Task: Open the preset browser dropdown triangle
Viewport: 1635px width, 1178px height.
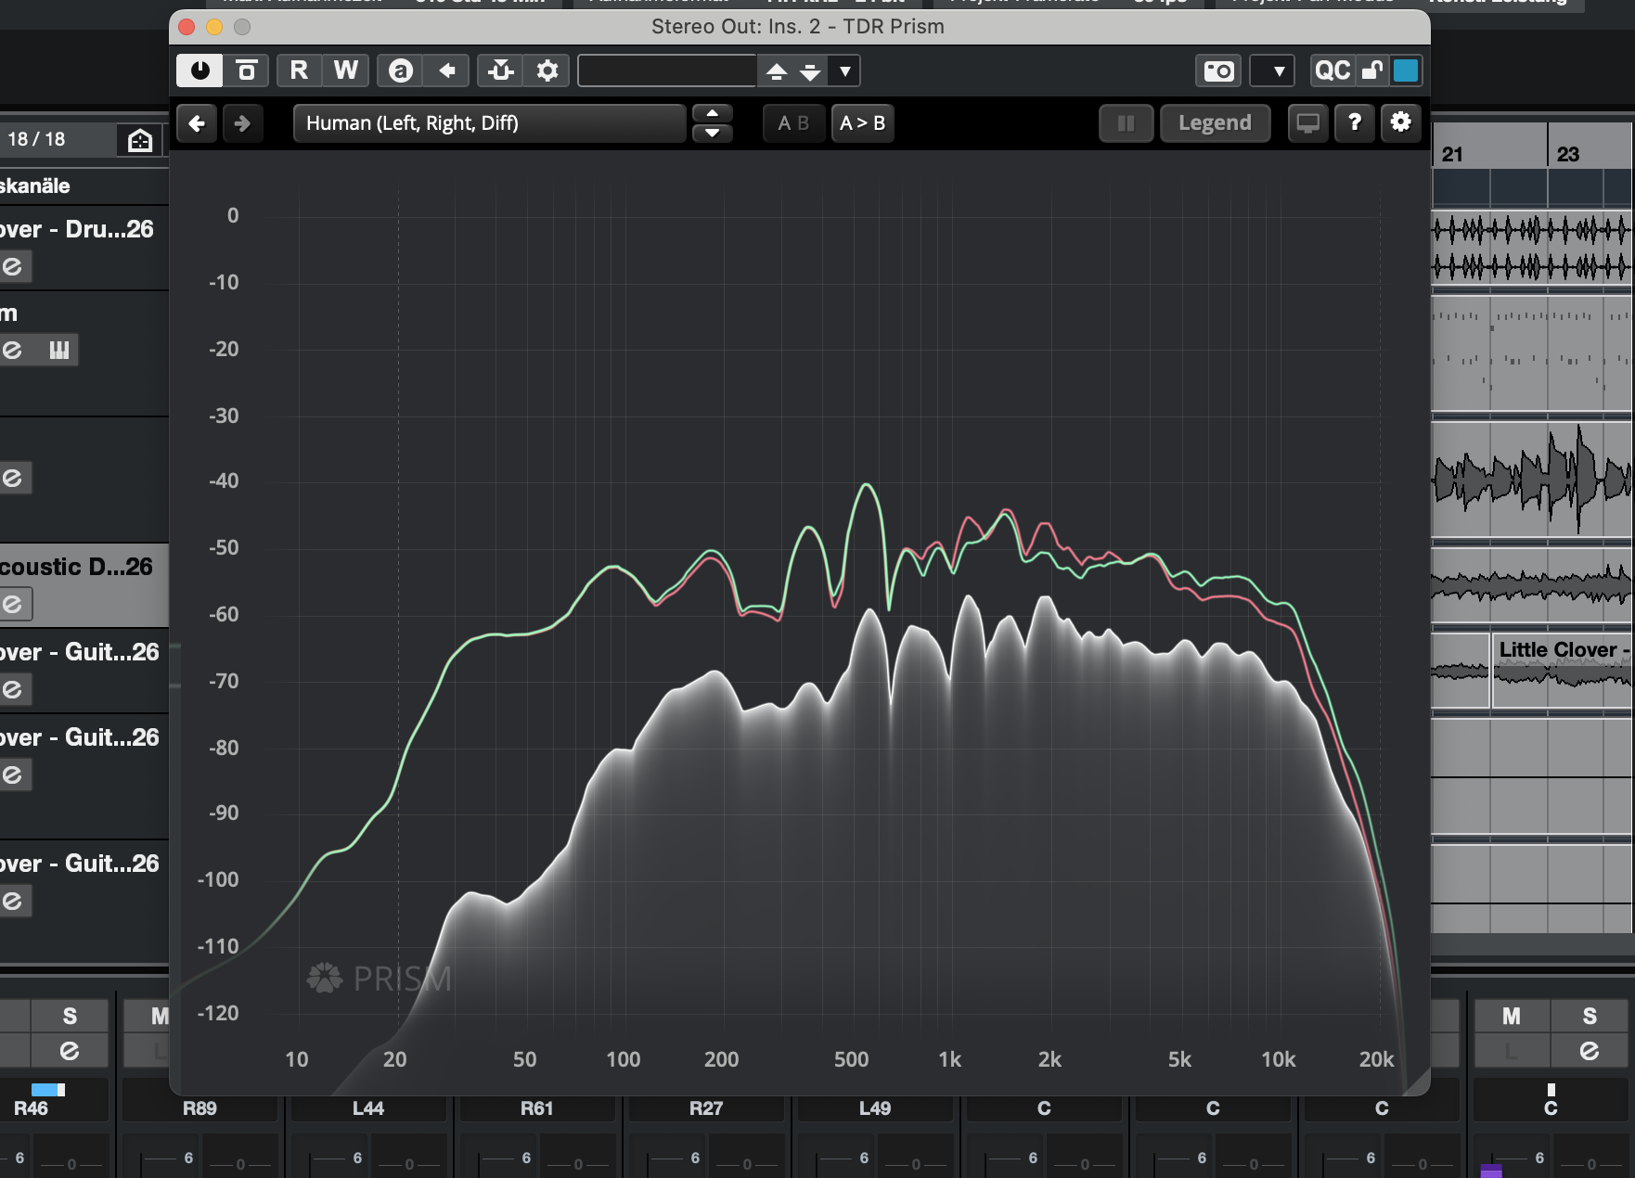Action: (844, 70)
